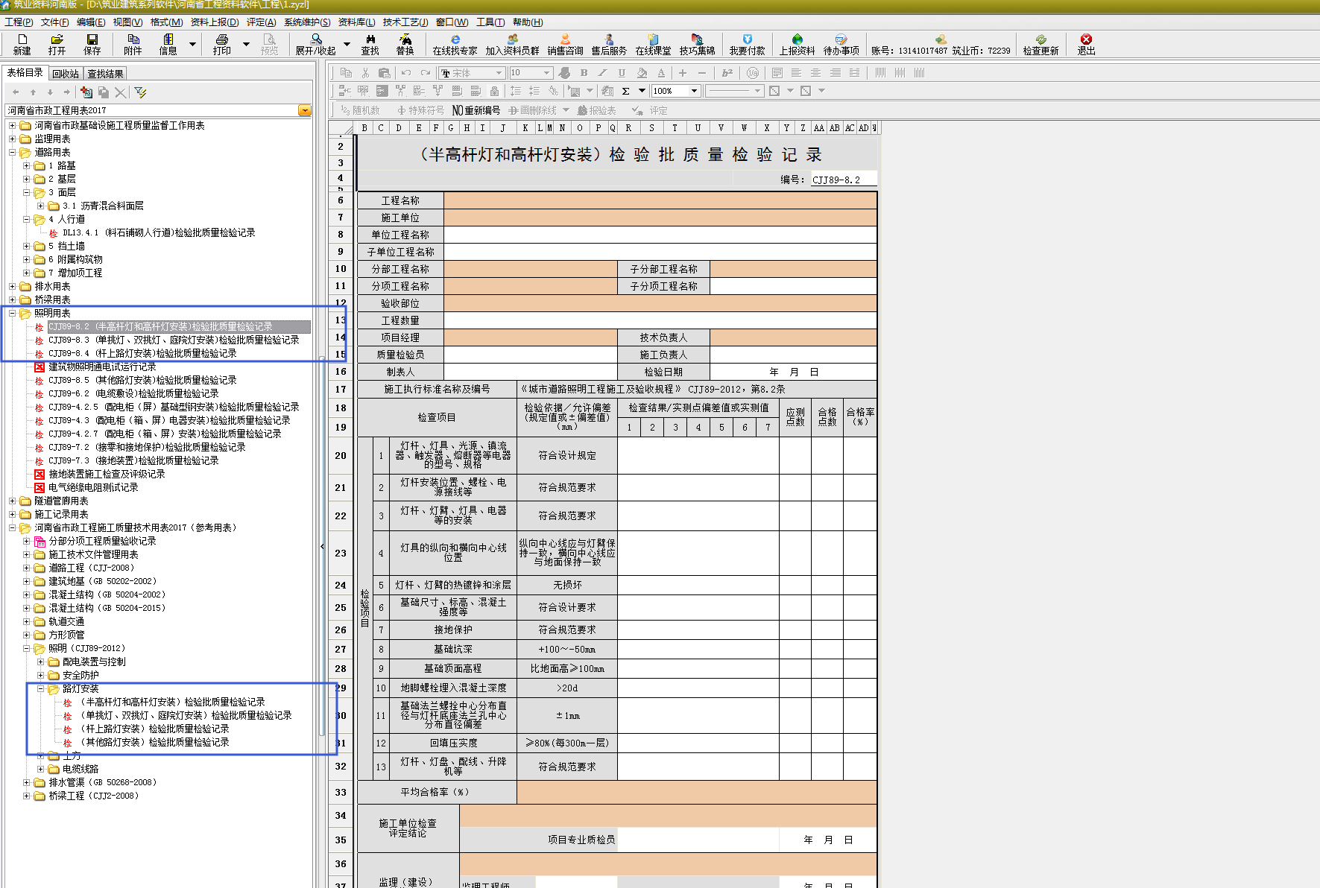Toggle bold formatting B
Image resolution: width=1320 pixels, height=888 pixels.
click(584, 73)
